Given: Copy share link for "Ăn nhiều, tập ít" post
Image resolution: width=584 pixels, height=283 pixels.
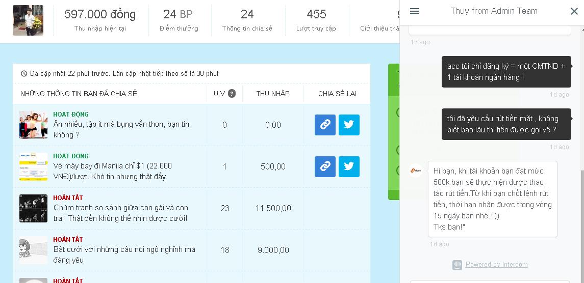Looking at the screenshot, I should pyautogui.click(x=325, y=125).
